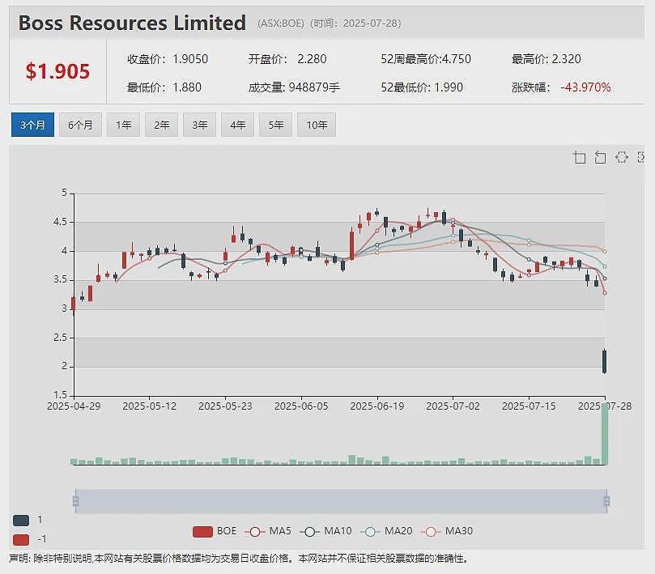Show the 5年 chart range

click(x=275, y=125)
